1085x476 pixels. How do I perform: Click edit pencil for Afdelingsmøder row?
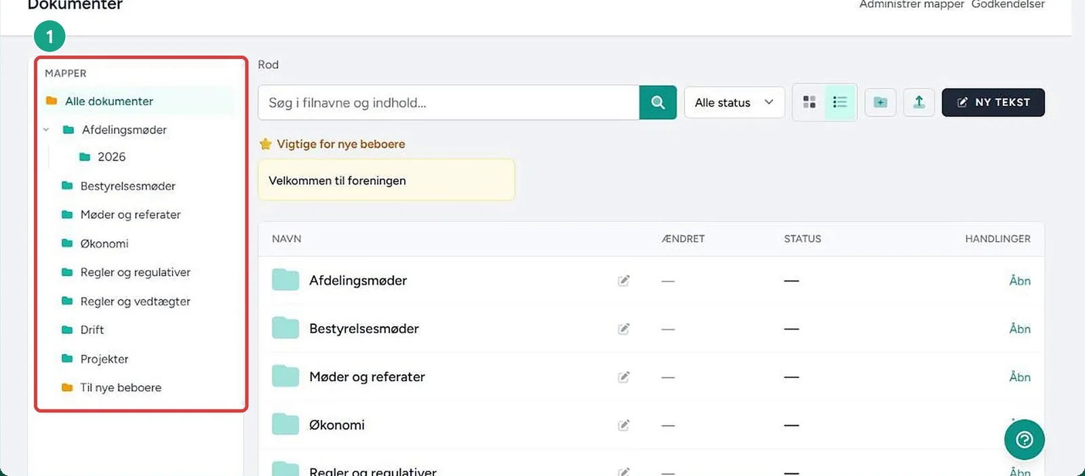click(624, 281)
